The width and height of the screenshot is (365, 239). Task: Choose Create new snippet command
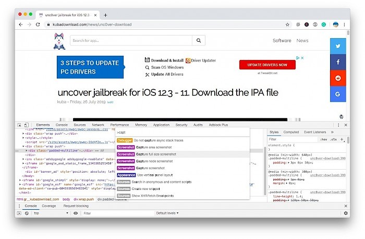pyautogui.click(x=182, y=189)
